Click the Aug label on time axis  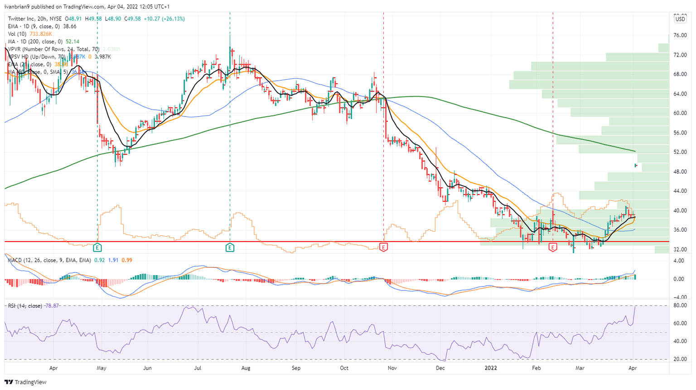click(246, 368)
